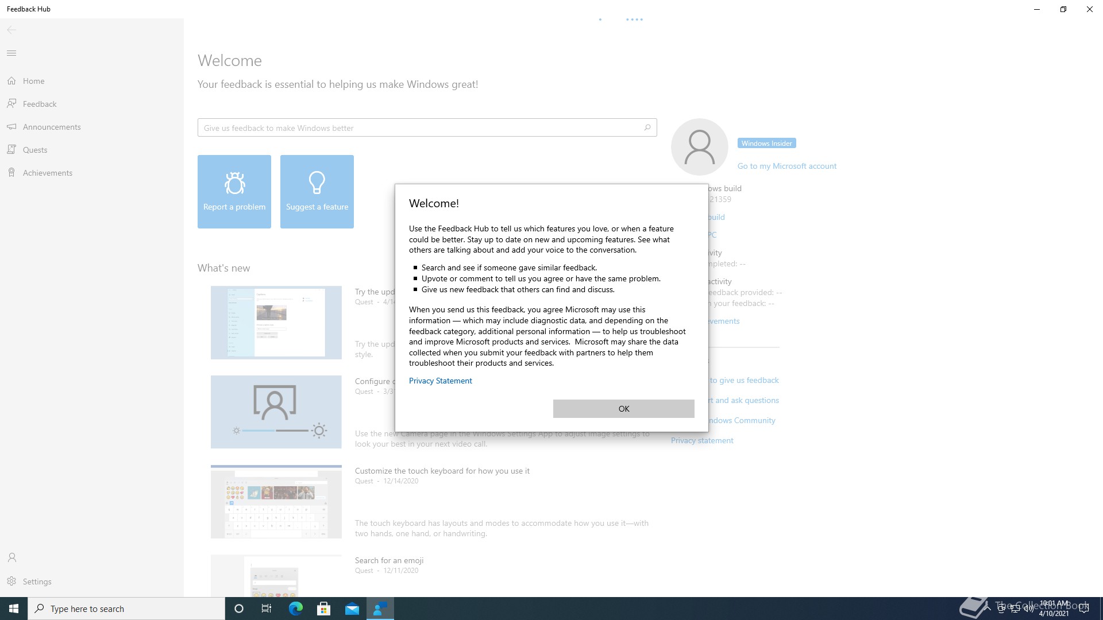Open the Privacy Statement link in dialog

pos(440,381)
